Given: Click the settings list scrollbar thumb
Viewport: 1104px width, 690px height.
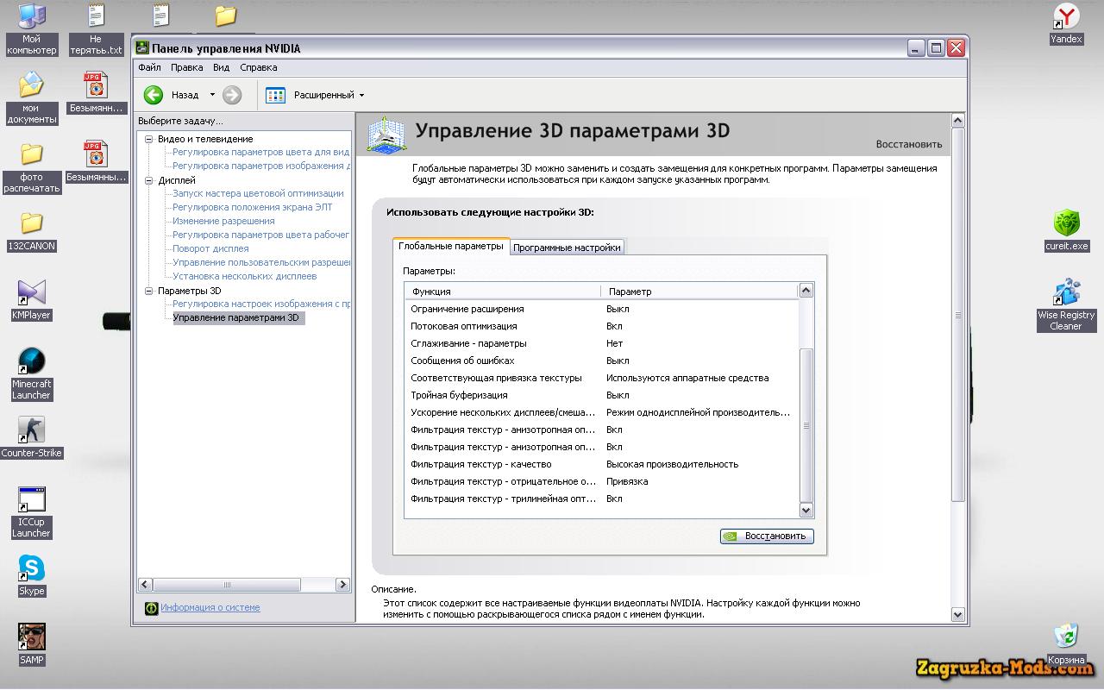Looking at the screenshot, I should pos(806,425).
